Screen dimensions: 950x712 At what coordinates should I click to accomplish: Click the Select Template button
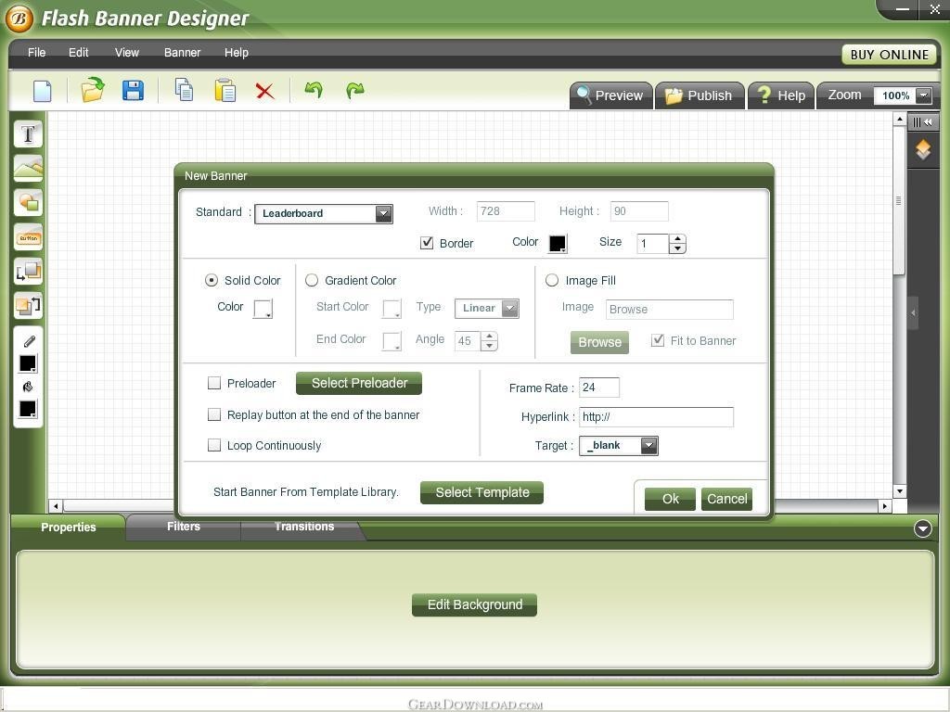click(x=481, y=493)
